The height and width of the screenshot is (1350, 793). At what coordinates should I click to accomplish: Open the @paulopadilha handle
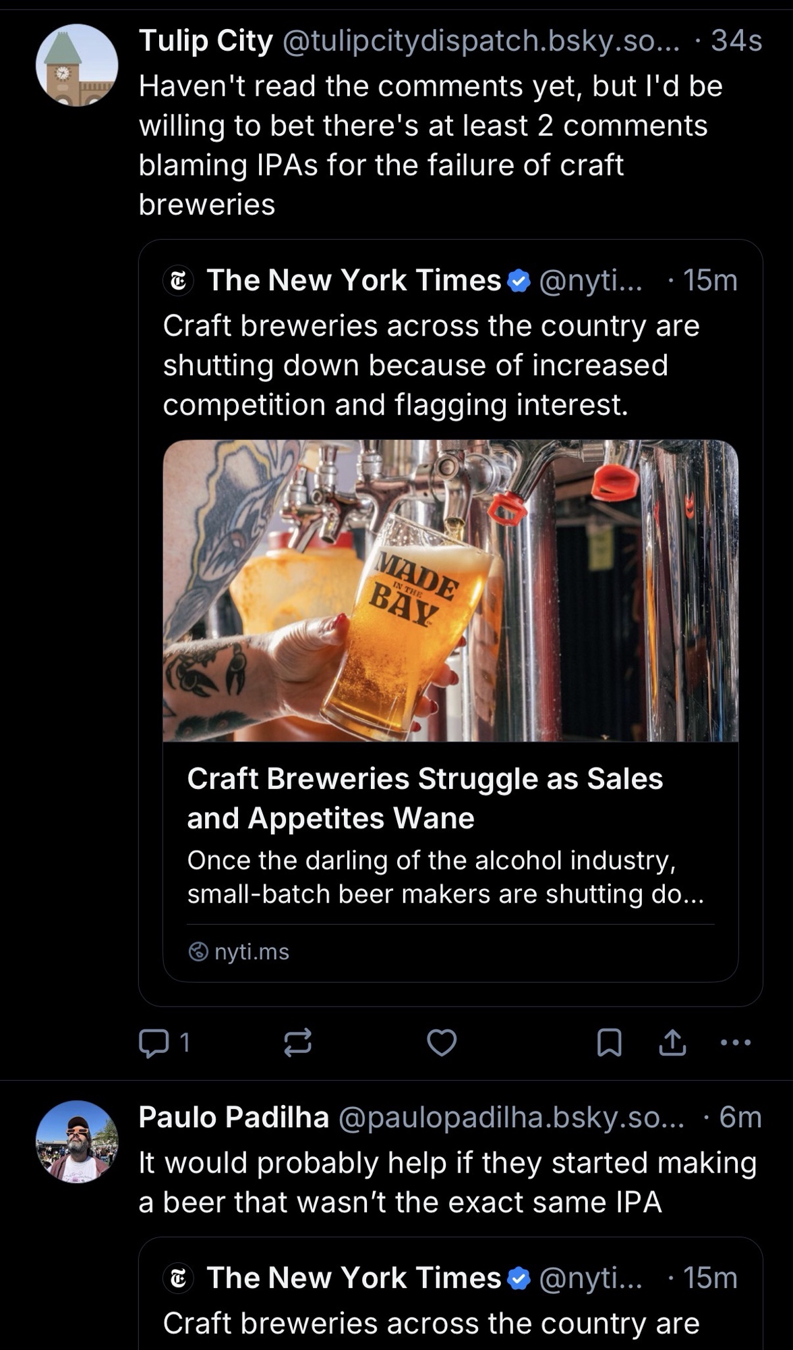510,1117
